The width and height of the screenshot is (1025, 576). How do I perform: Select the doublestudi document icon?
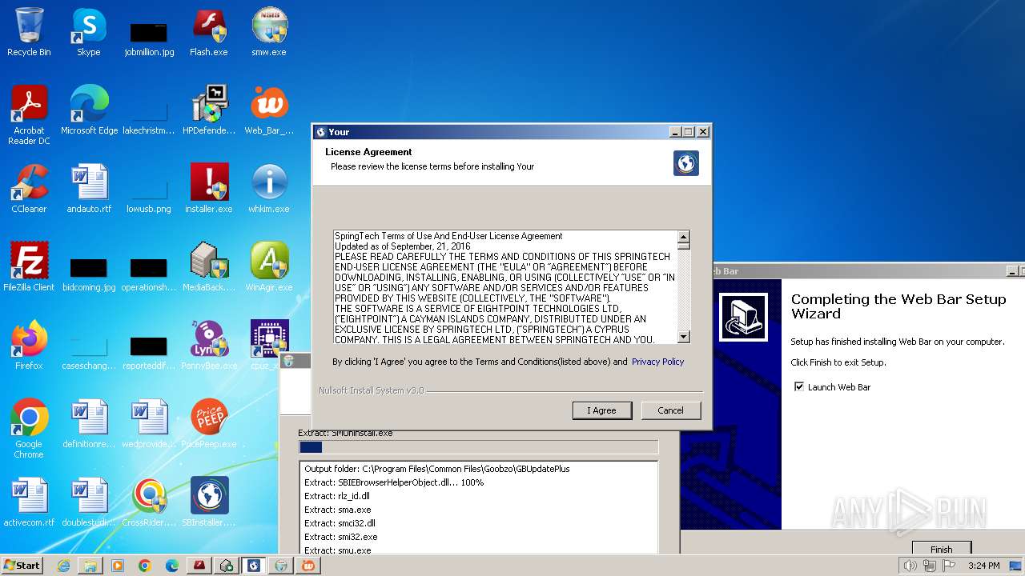pos(89,502)
